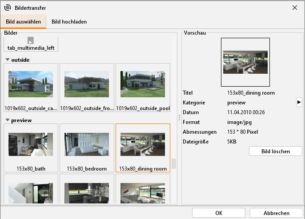This screenshot has height=219, width=305.
Task: Pick the 1019x602_outside_pool thumbnail
Action: click(x=143, y=87)
